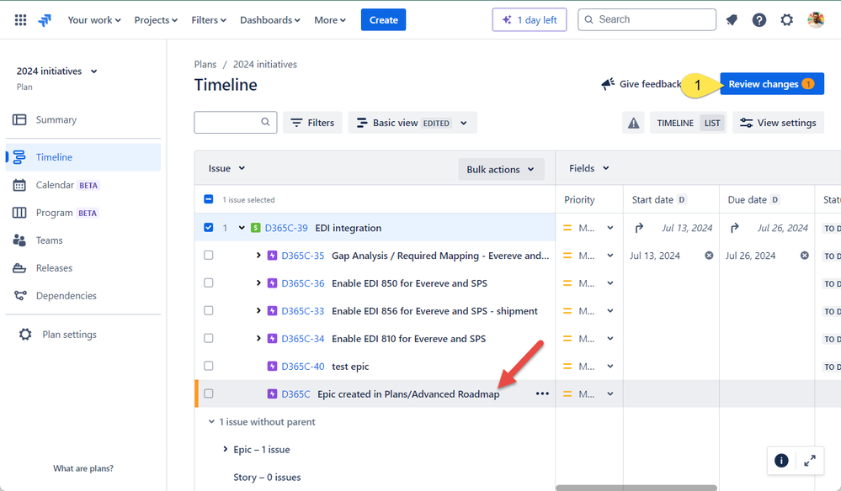The height and width of the screenshot is (491, 841).
Task: Enter full screen with expand arrows icon
Action: [809, 461]
